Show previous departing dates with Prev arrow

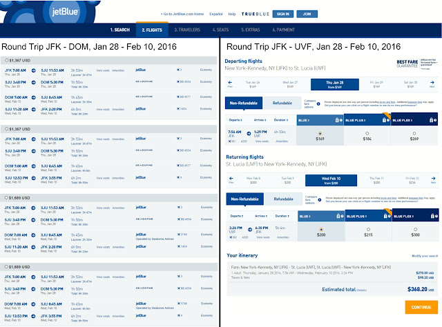(230, 83)
